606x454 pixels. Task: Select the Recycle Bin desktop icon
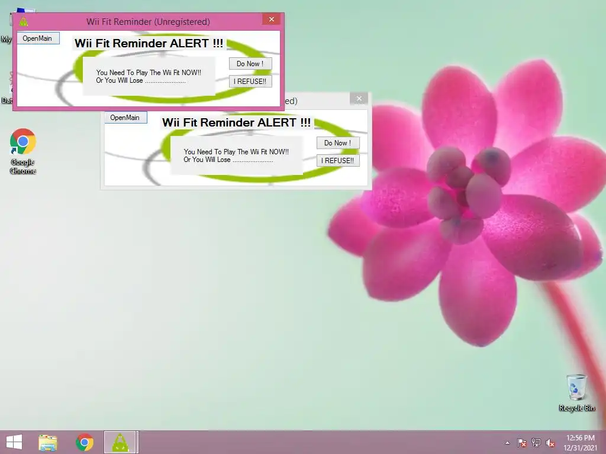576,393
